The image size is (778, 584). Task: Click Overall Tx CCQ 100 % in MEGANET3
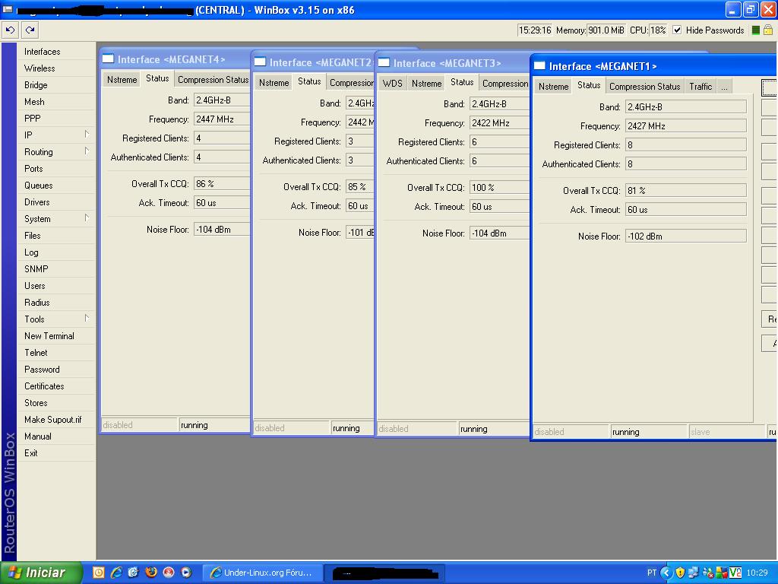click(x=500, y=188)
